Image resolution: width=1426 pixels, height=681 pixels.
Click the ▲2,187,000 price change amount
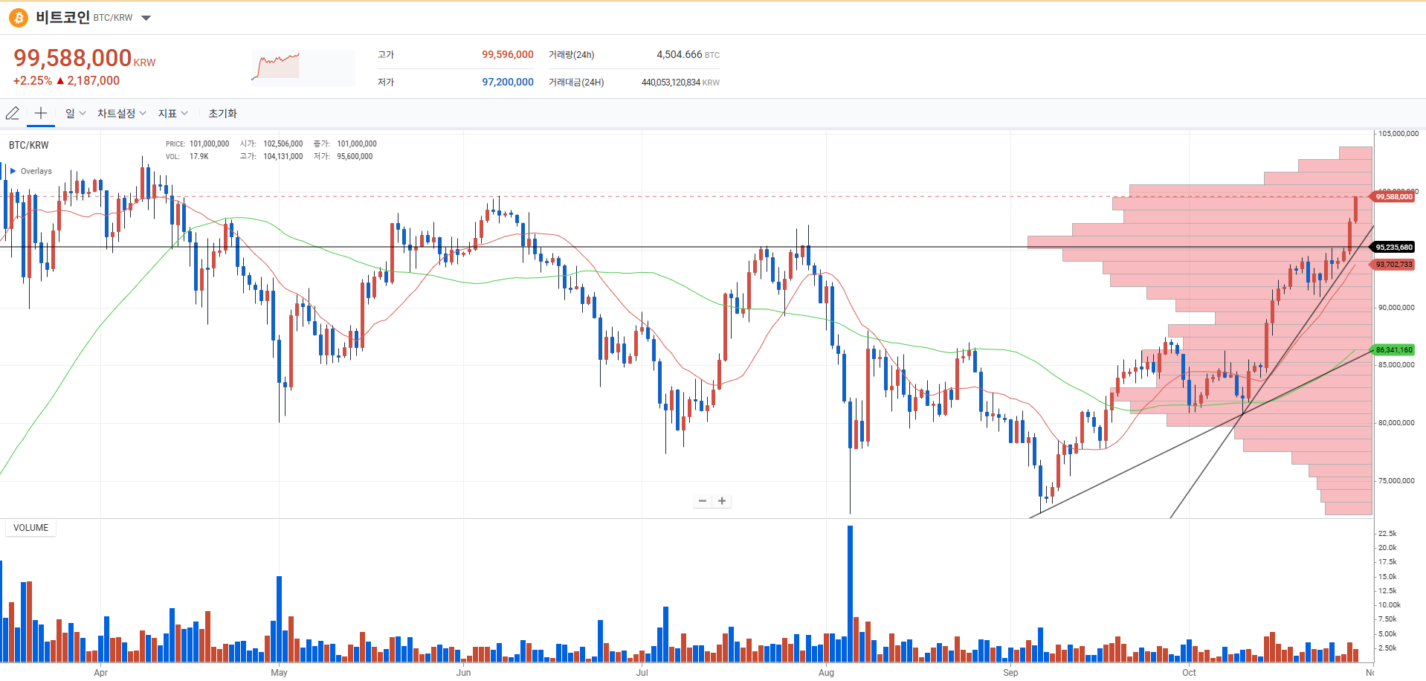88,80
